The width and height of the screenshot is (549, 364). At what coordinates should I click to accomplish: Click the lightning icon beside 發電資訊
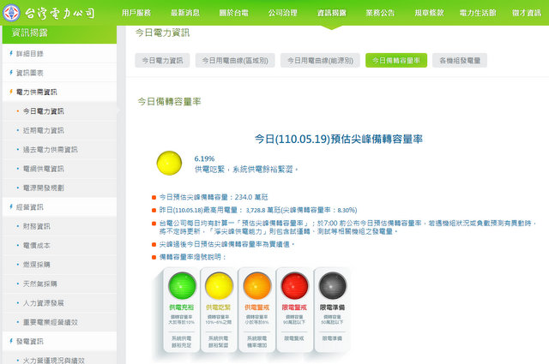11,341
